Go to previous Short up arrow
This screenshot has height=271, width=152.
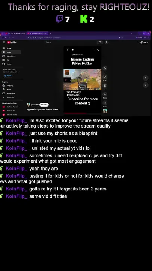pos(146,78)
